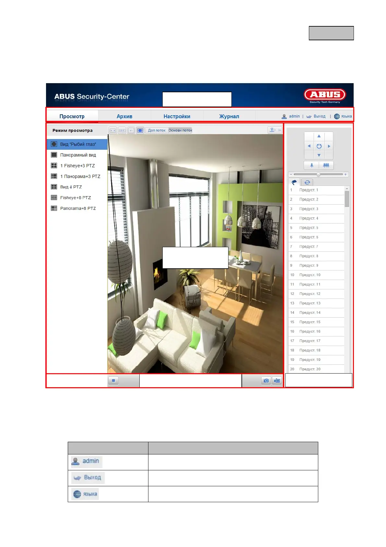Select preset Предуст. 2
The image size is (386, 547).
coord(316,199)
